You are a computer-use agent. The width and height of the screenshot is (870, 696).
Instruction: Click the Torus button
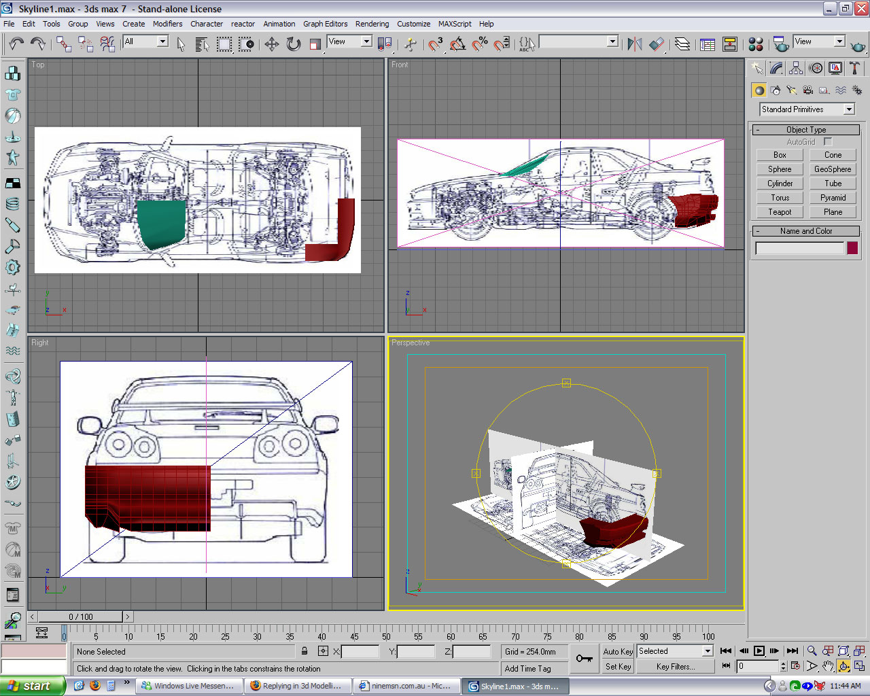[x=780, y=198]
